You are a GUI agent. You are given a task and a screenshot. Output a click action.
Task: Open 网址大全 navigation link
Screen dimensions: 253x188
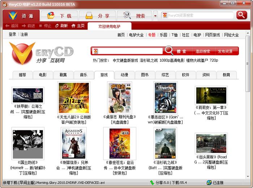231,35
